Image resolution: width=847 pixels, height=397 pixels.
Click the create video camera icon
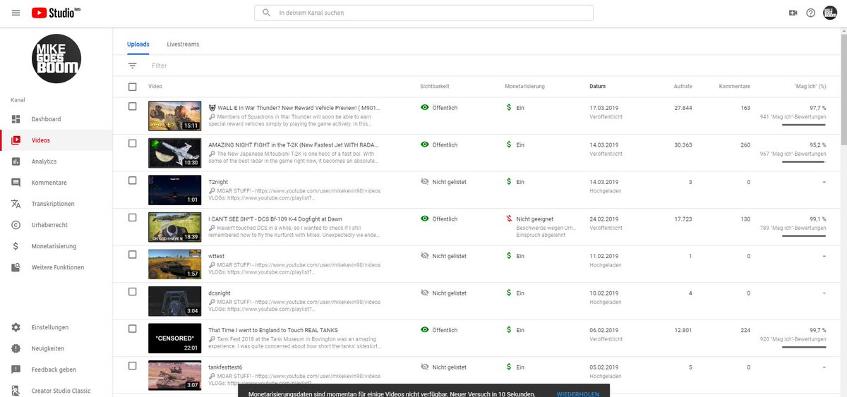(x=793, y=13)
